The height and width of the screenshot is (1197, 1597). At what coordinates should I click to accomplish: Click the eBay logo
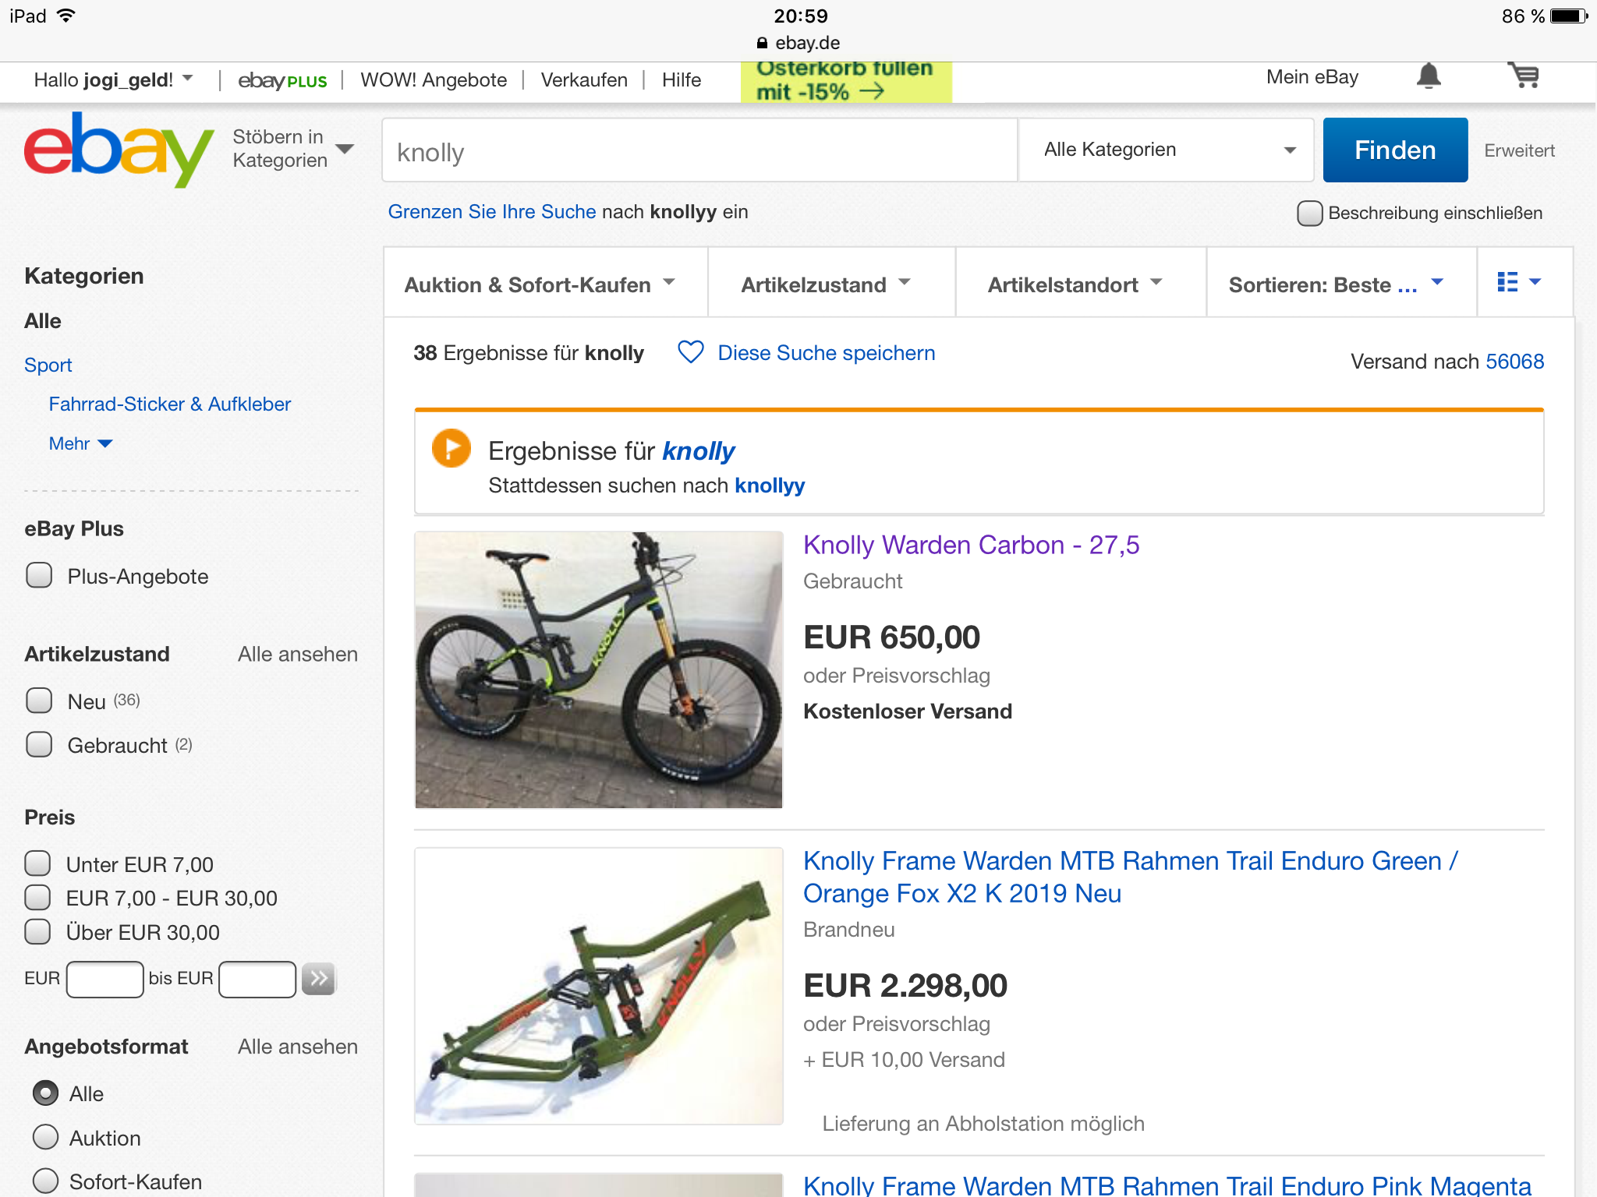[x=119, y=149]
